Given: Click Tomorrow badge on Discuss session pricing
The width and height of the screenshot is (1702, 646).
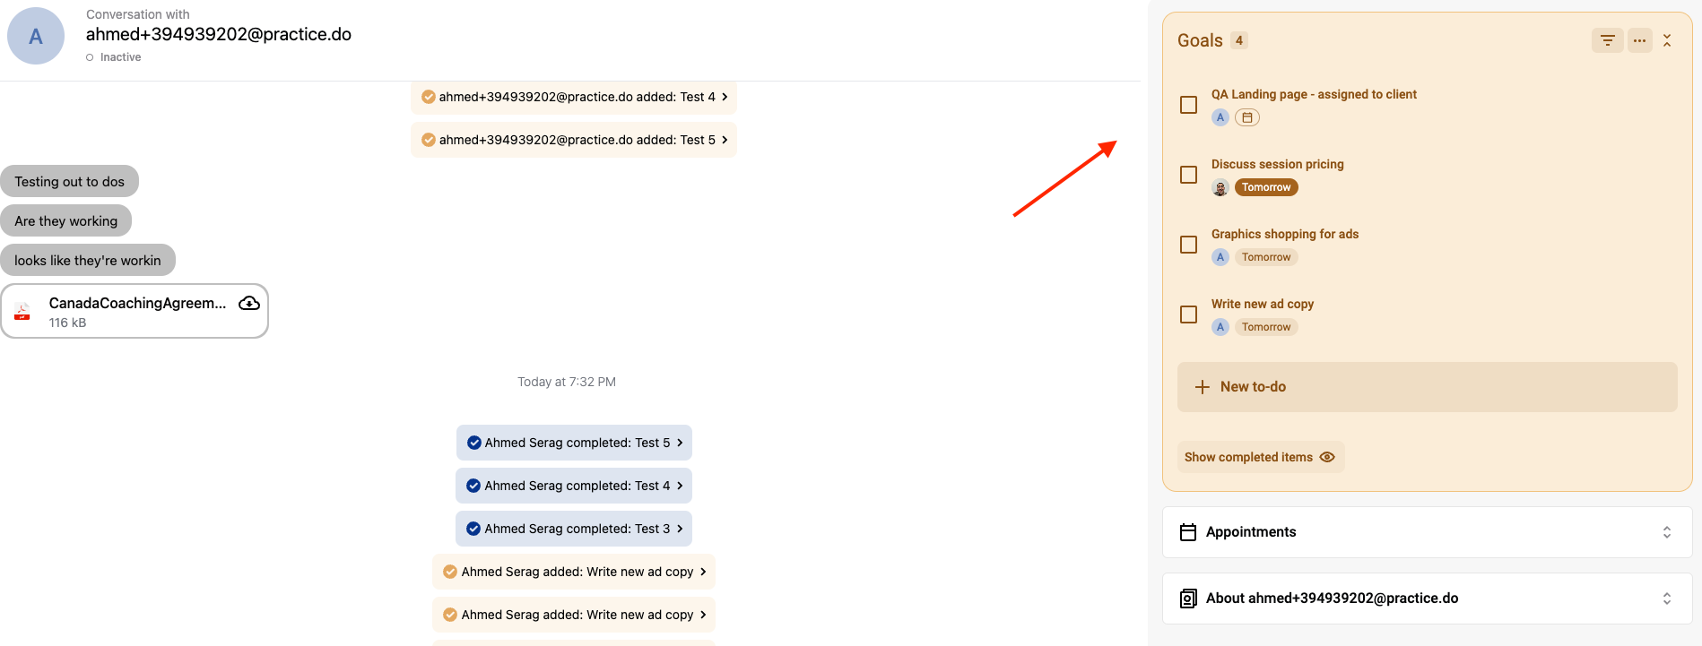Looking at the screenshot, I should 1266,187.
